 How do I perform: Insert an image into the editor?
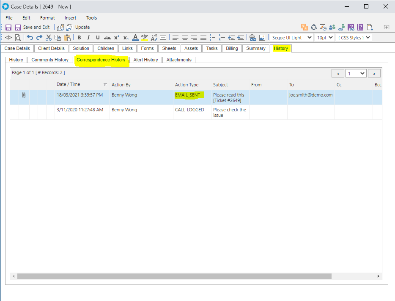(x=262, y=38)
